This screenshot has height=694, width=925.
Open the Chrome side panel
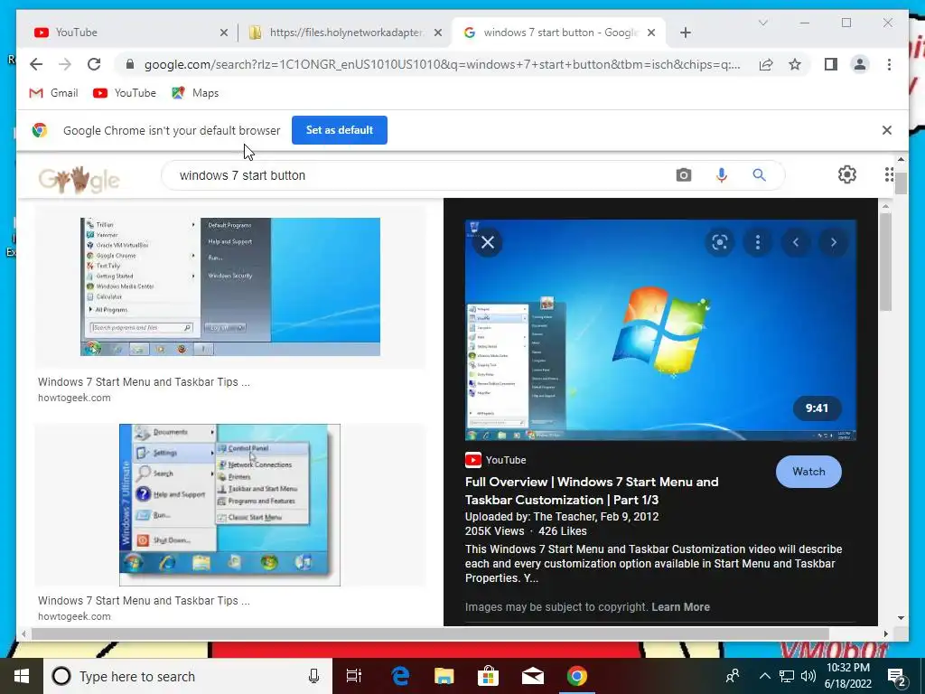tap(831, 64)
